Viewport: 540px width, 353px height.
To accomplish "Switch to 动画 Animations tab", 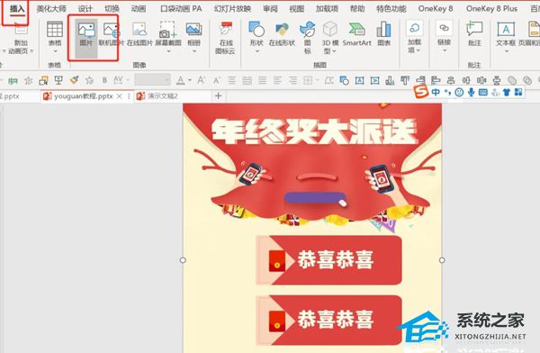I will coord(139,9).
